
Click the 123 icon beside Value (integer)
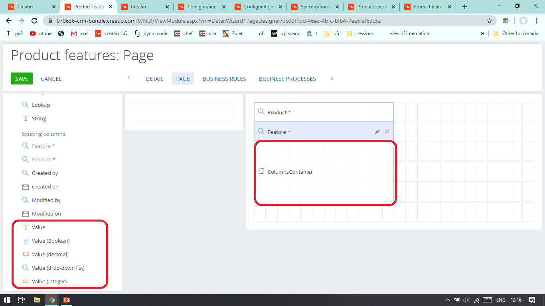click(25, 281)
